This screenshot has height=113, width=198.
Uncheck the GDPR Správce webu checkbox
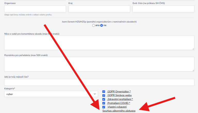(x=104, y=95)
